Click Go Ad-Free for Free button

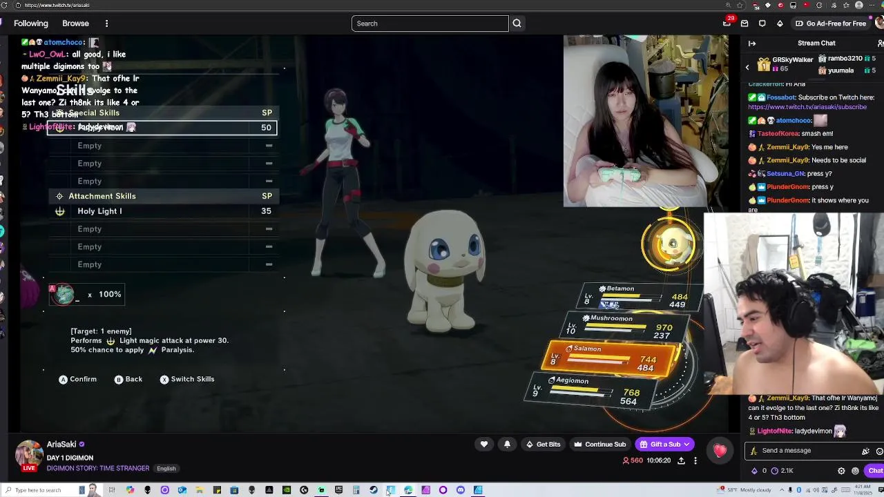click(831, 23)
